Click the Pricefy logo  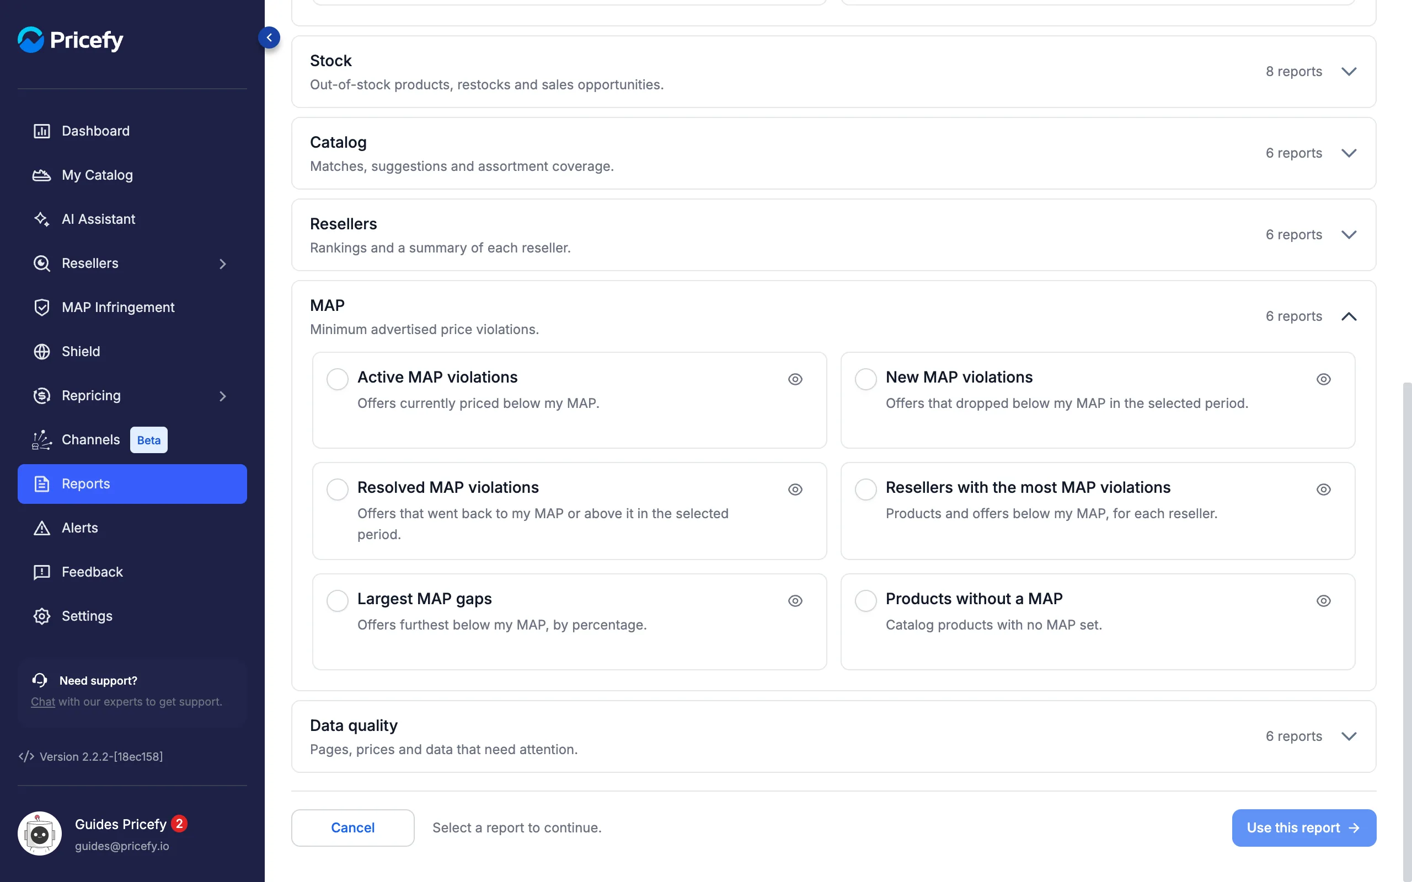tap(71, 39)
